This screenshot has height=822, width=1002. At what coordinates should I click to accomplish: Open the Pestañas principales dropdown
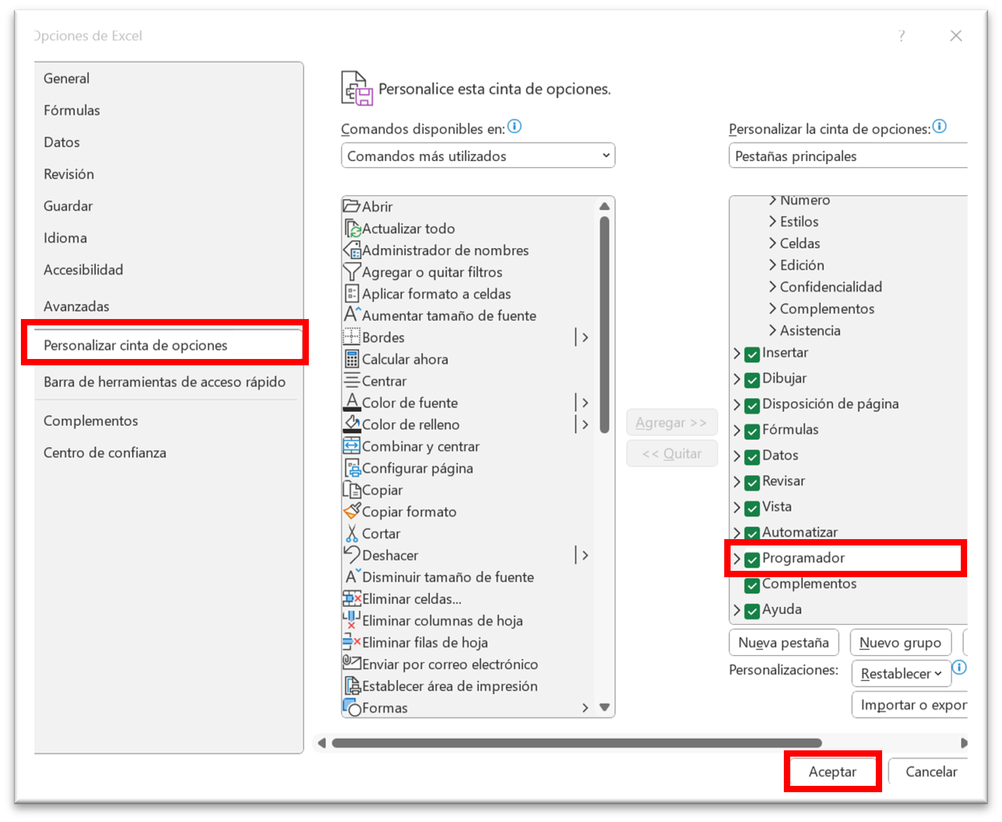tap(849, 155)
